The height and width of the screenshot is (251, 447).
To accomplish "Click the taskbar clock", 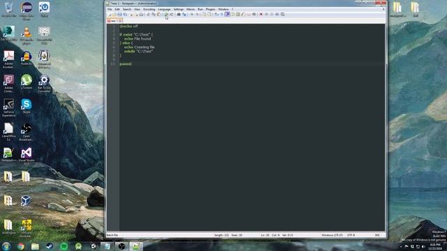I will pos(435,247).
